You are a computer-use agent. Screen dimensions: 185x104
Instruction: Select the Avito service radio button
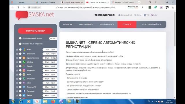click(20, 50)
